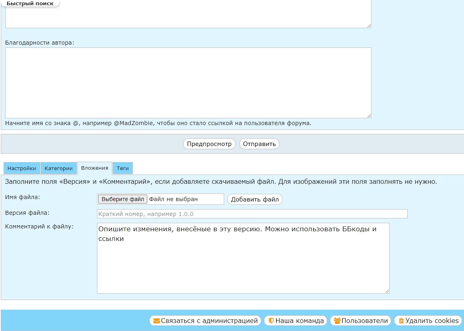Switch to the Настройки tab
Viewport: 464px width, 331px height.
pos(22,169)
